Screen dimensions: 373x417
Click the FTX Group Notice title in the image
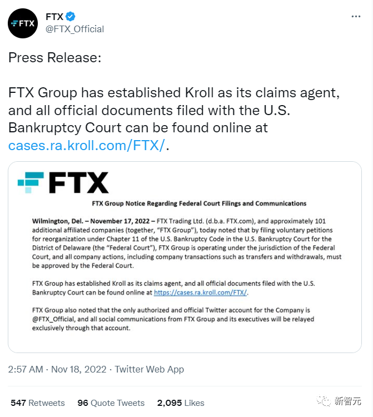[x=199, y=203]
